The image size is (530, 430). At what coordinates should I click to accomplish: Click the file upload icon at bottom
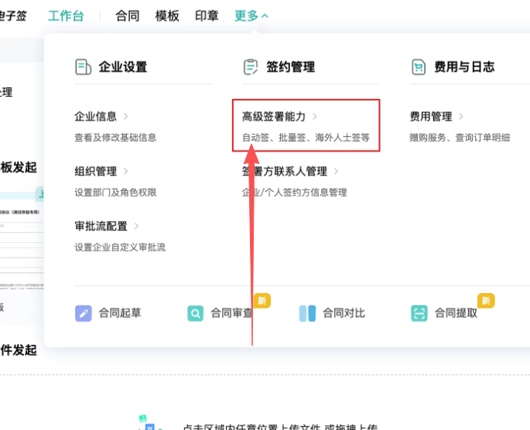click(150, 422)
